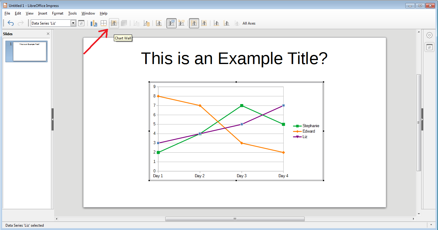Screen dimensions: 438x230
Task: Open the Format menu
Action: 58,13
